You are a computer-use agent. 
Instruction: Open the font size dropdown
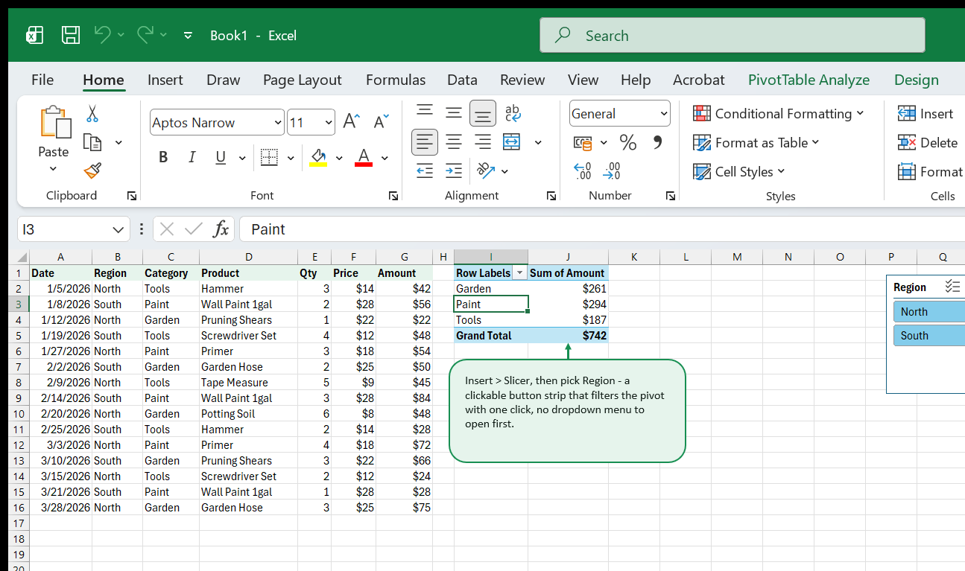[x=329, y=123]
